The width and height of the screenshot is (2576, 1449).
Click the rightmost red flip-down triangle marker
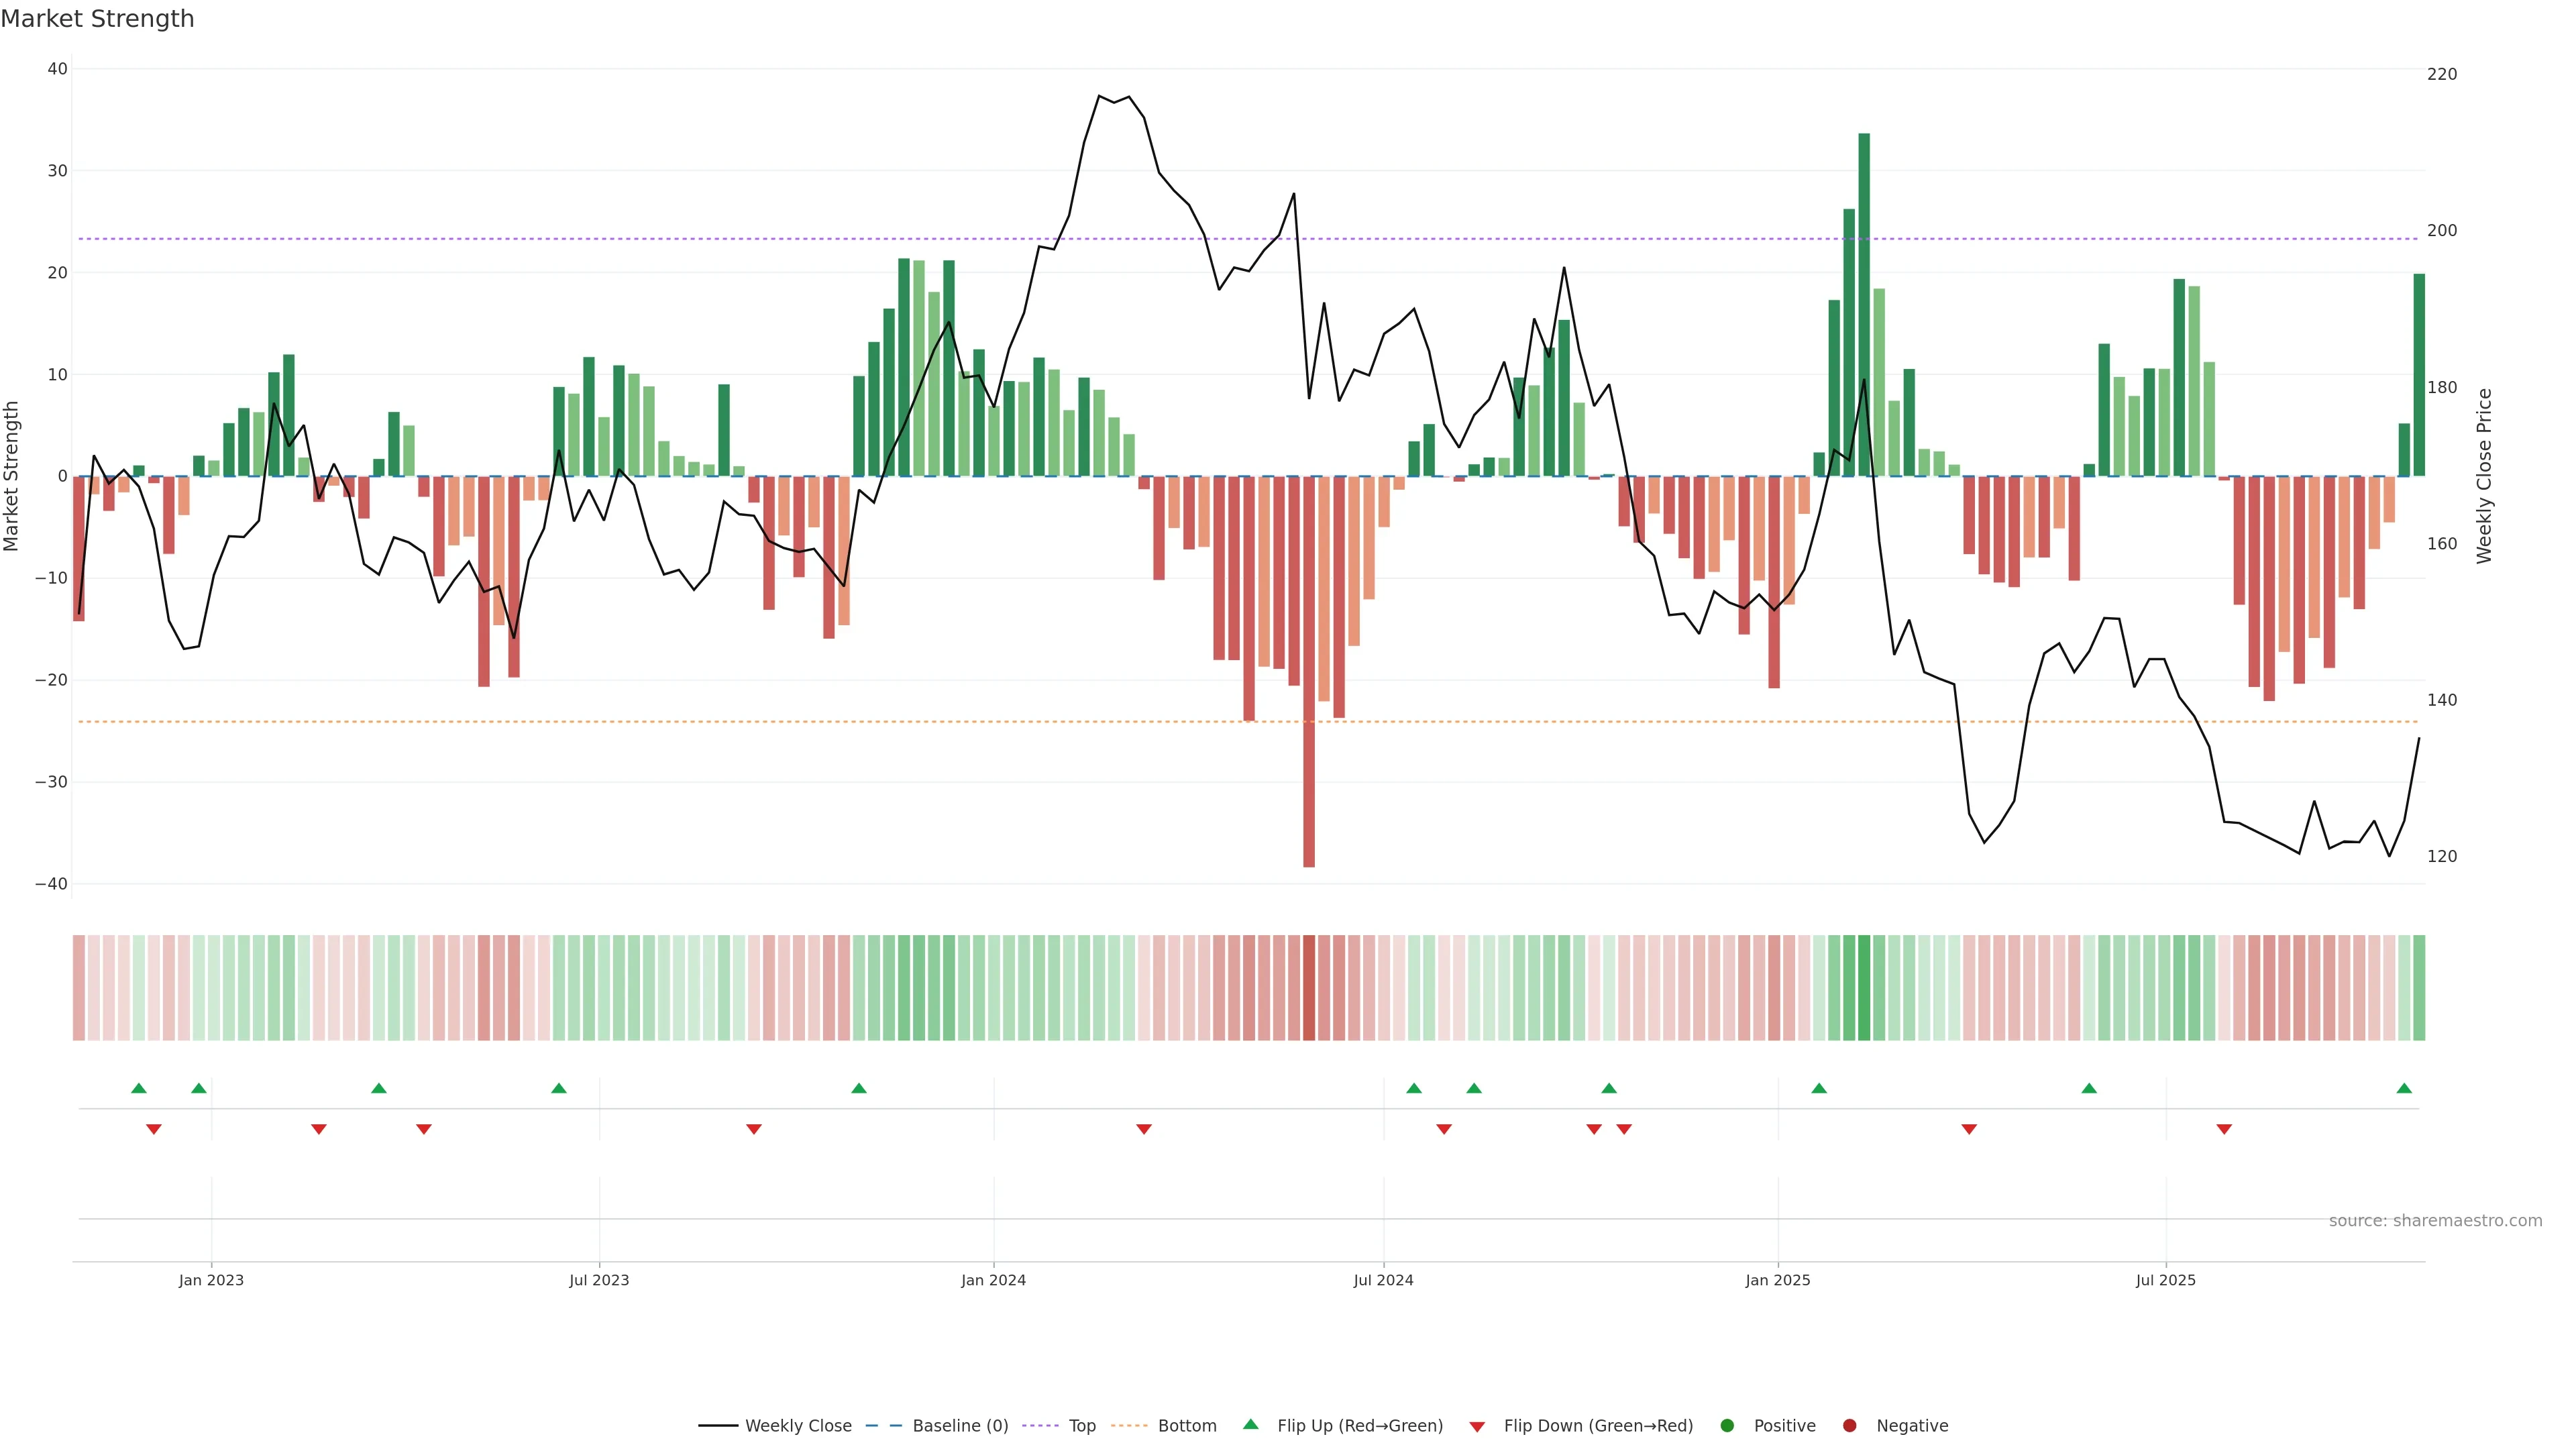(2224, 1129)
